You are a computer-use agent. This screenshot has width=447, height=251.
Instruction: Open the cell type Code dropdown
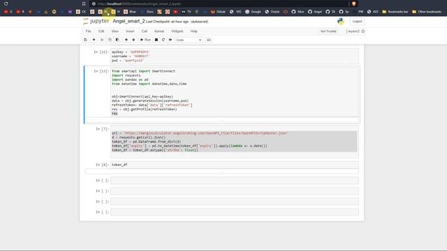tap(189, 40)
